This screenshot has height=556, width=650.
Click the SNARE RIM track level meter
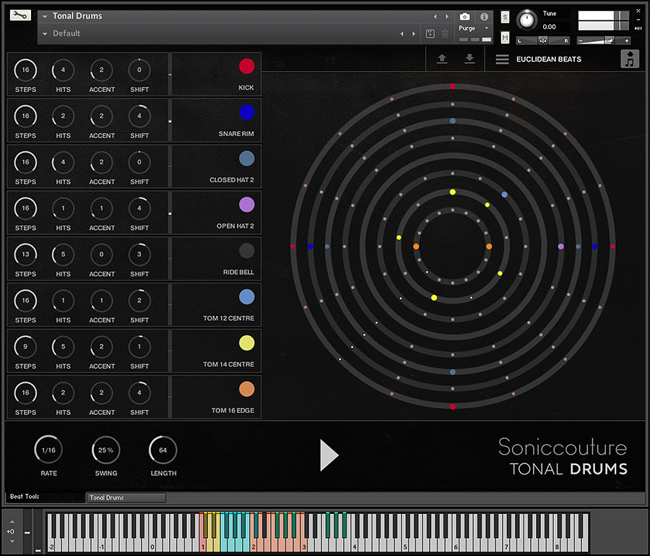pyautogui.click(x=170, y=121)
